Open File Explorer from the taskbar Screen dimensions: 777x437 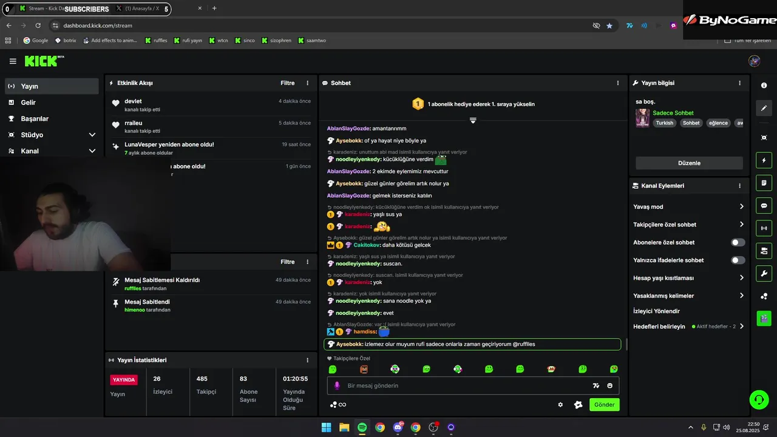344,427
